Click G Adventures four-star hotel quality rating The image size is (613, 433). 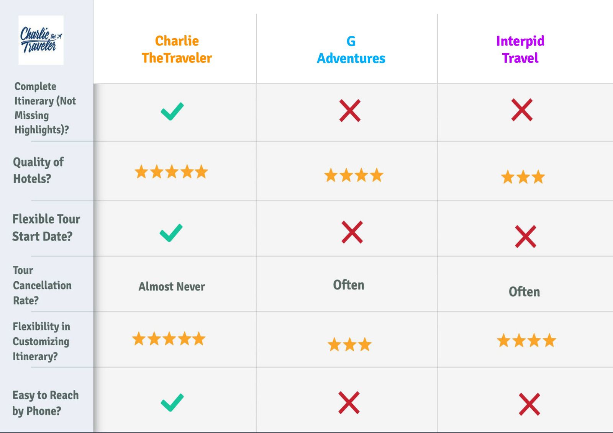tap(354, 175)
